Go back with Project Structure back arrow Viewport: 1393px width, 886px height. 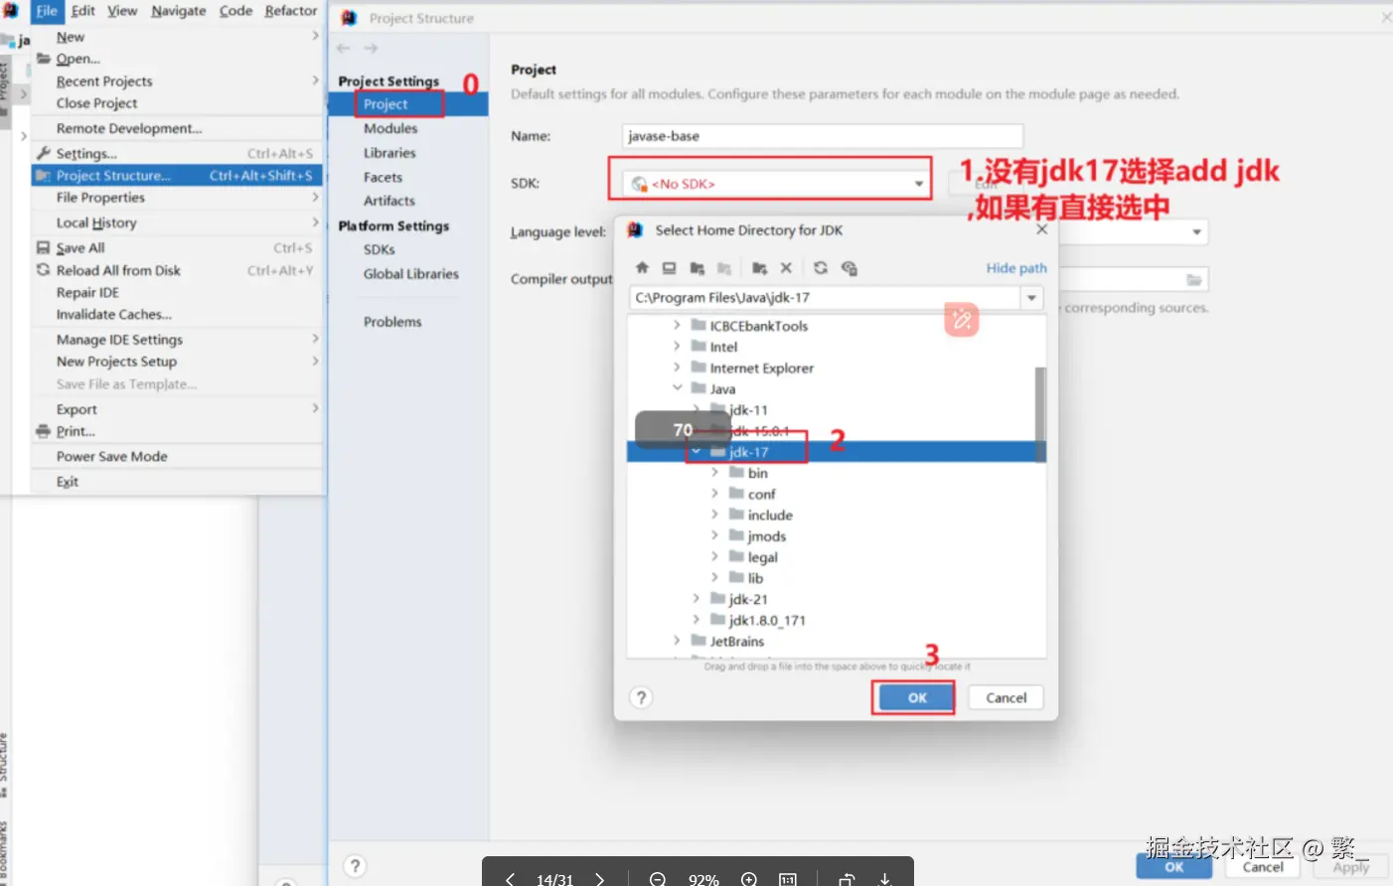pyautogui.click(x=343, y=48)
